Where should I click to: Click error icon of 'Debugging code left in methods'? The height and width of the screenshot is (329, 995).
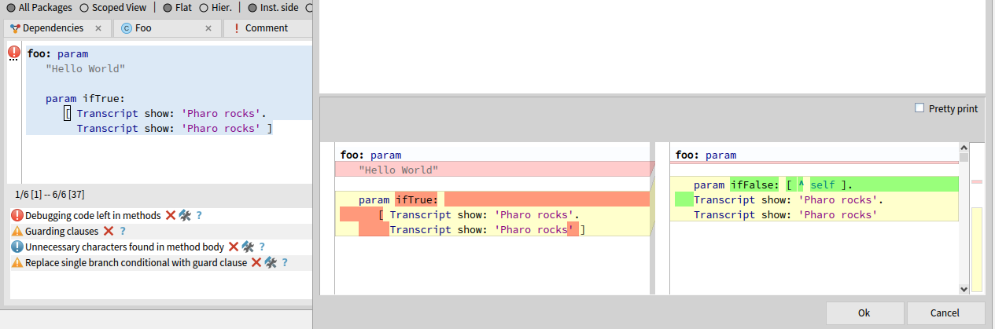(x=17, y=215)
